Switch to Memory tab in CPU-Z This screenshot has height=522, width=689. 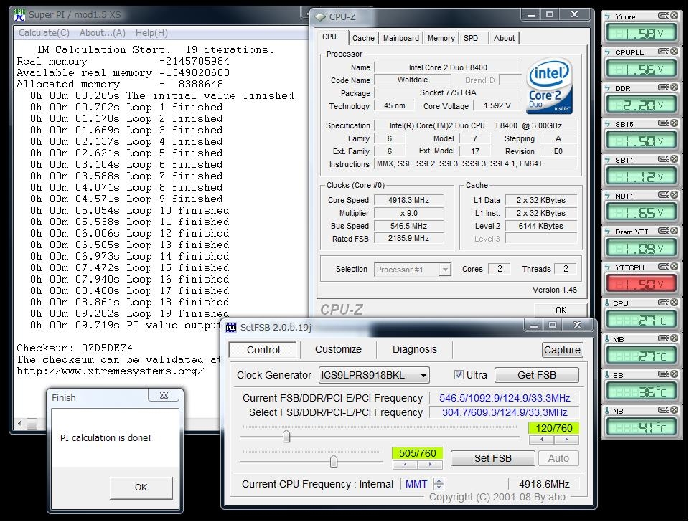(441, 38)
